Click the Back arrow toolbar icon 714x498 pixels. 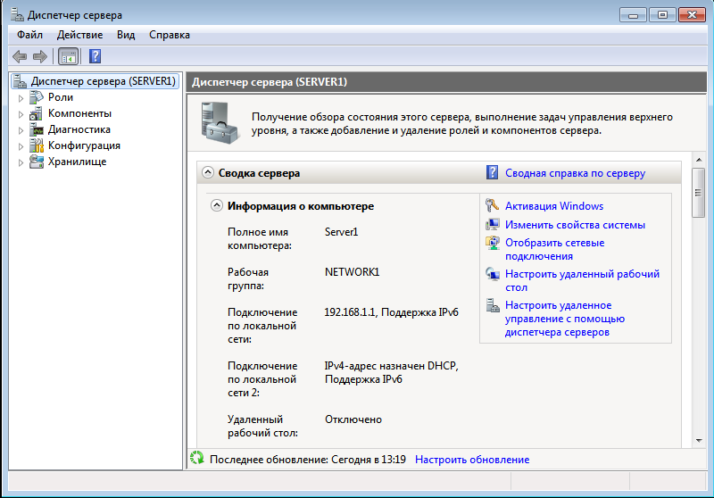[x=20, y=57]
